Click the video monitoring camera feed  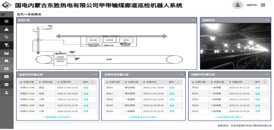236,46
